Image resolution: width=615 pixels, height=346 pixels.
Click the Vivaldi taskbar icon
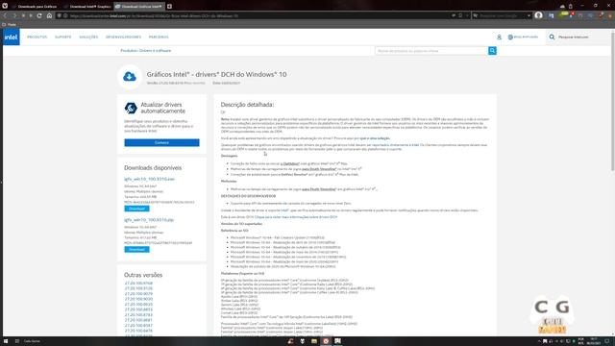[x=326, y=341]
